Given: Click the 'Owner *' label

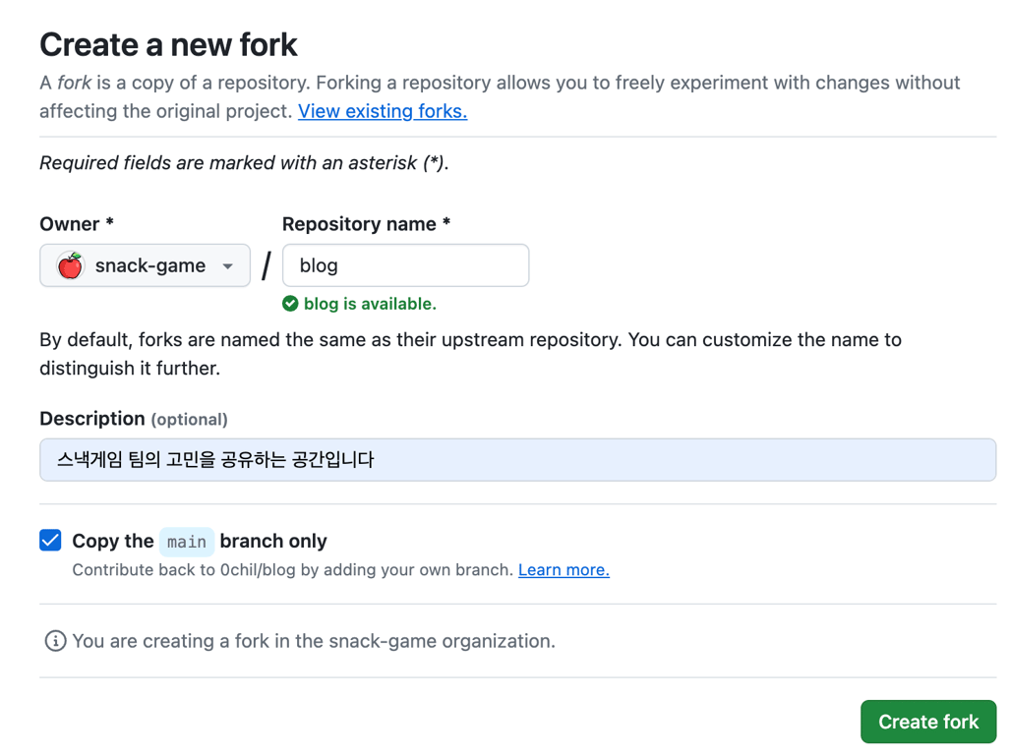Looking at the screenshot, I should 77,224.
